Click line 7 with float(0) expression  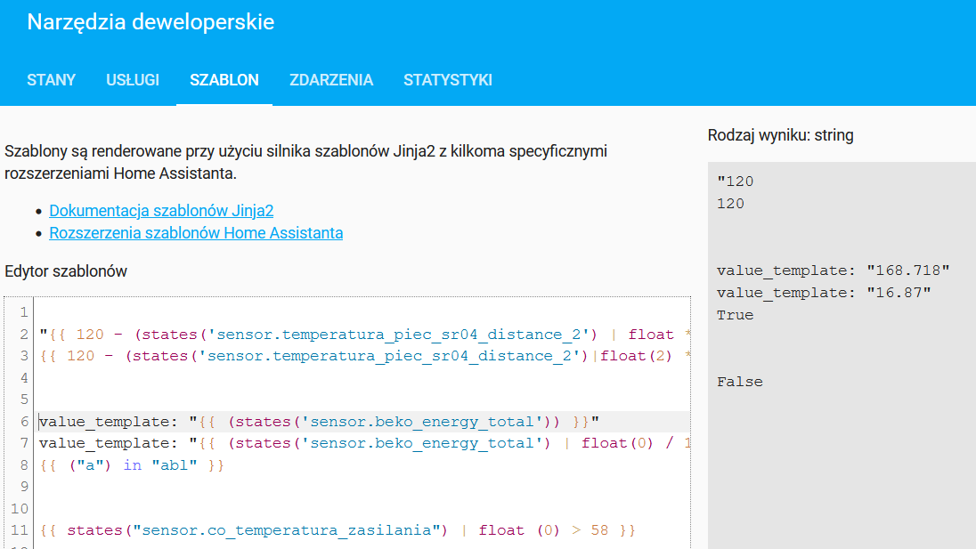[x=356, y=443]
